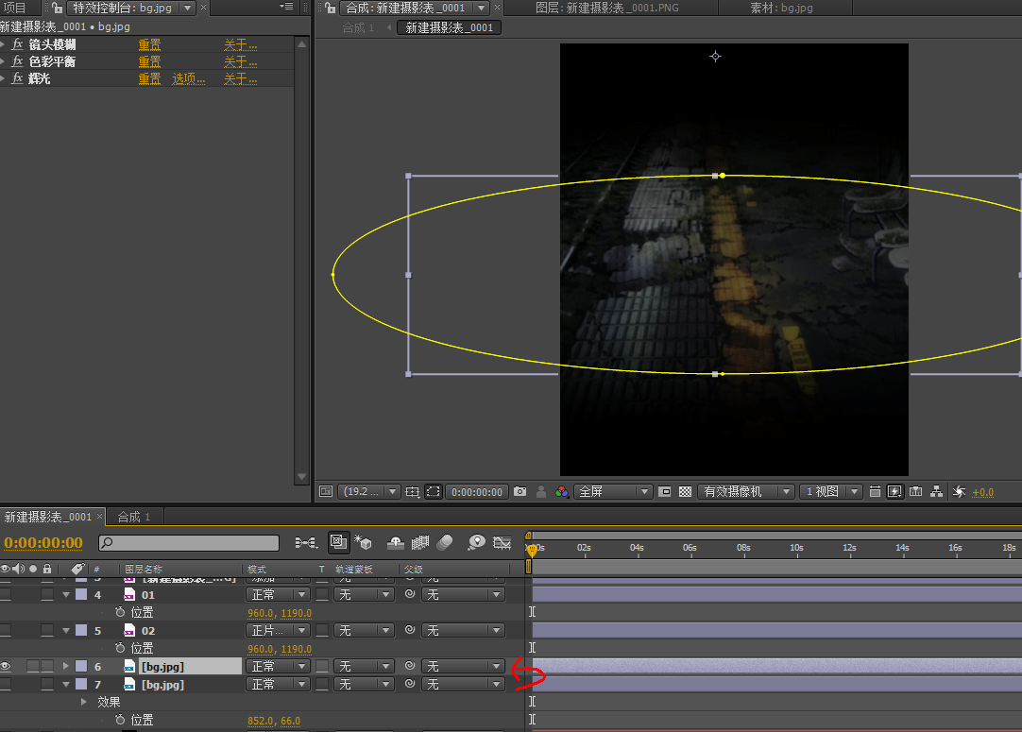
Task: Toggle the lock box for layer 5
Action: point(47,630)
